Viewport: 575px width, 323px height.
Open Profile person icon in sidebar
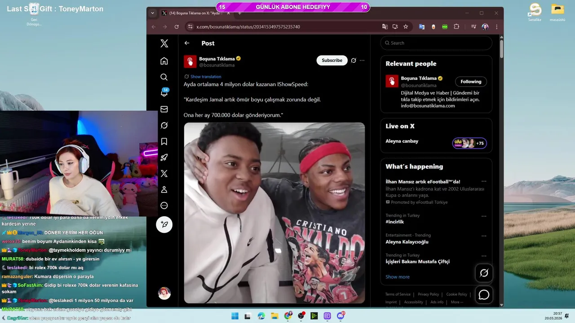(164, 190)
